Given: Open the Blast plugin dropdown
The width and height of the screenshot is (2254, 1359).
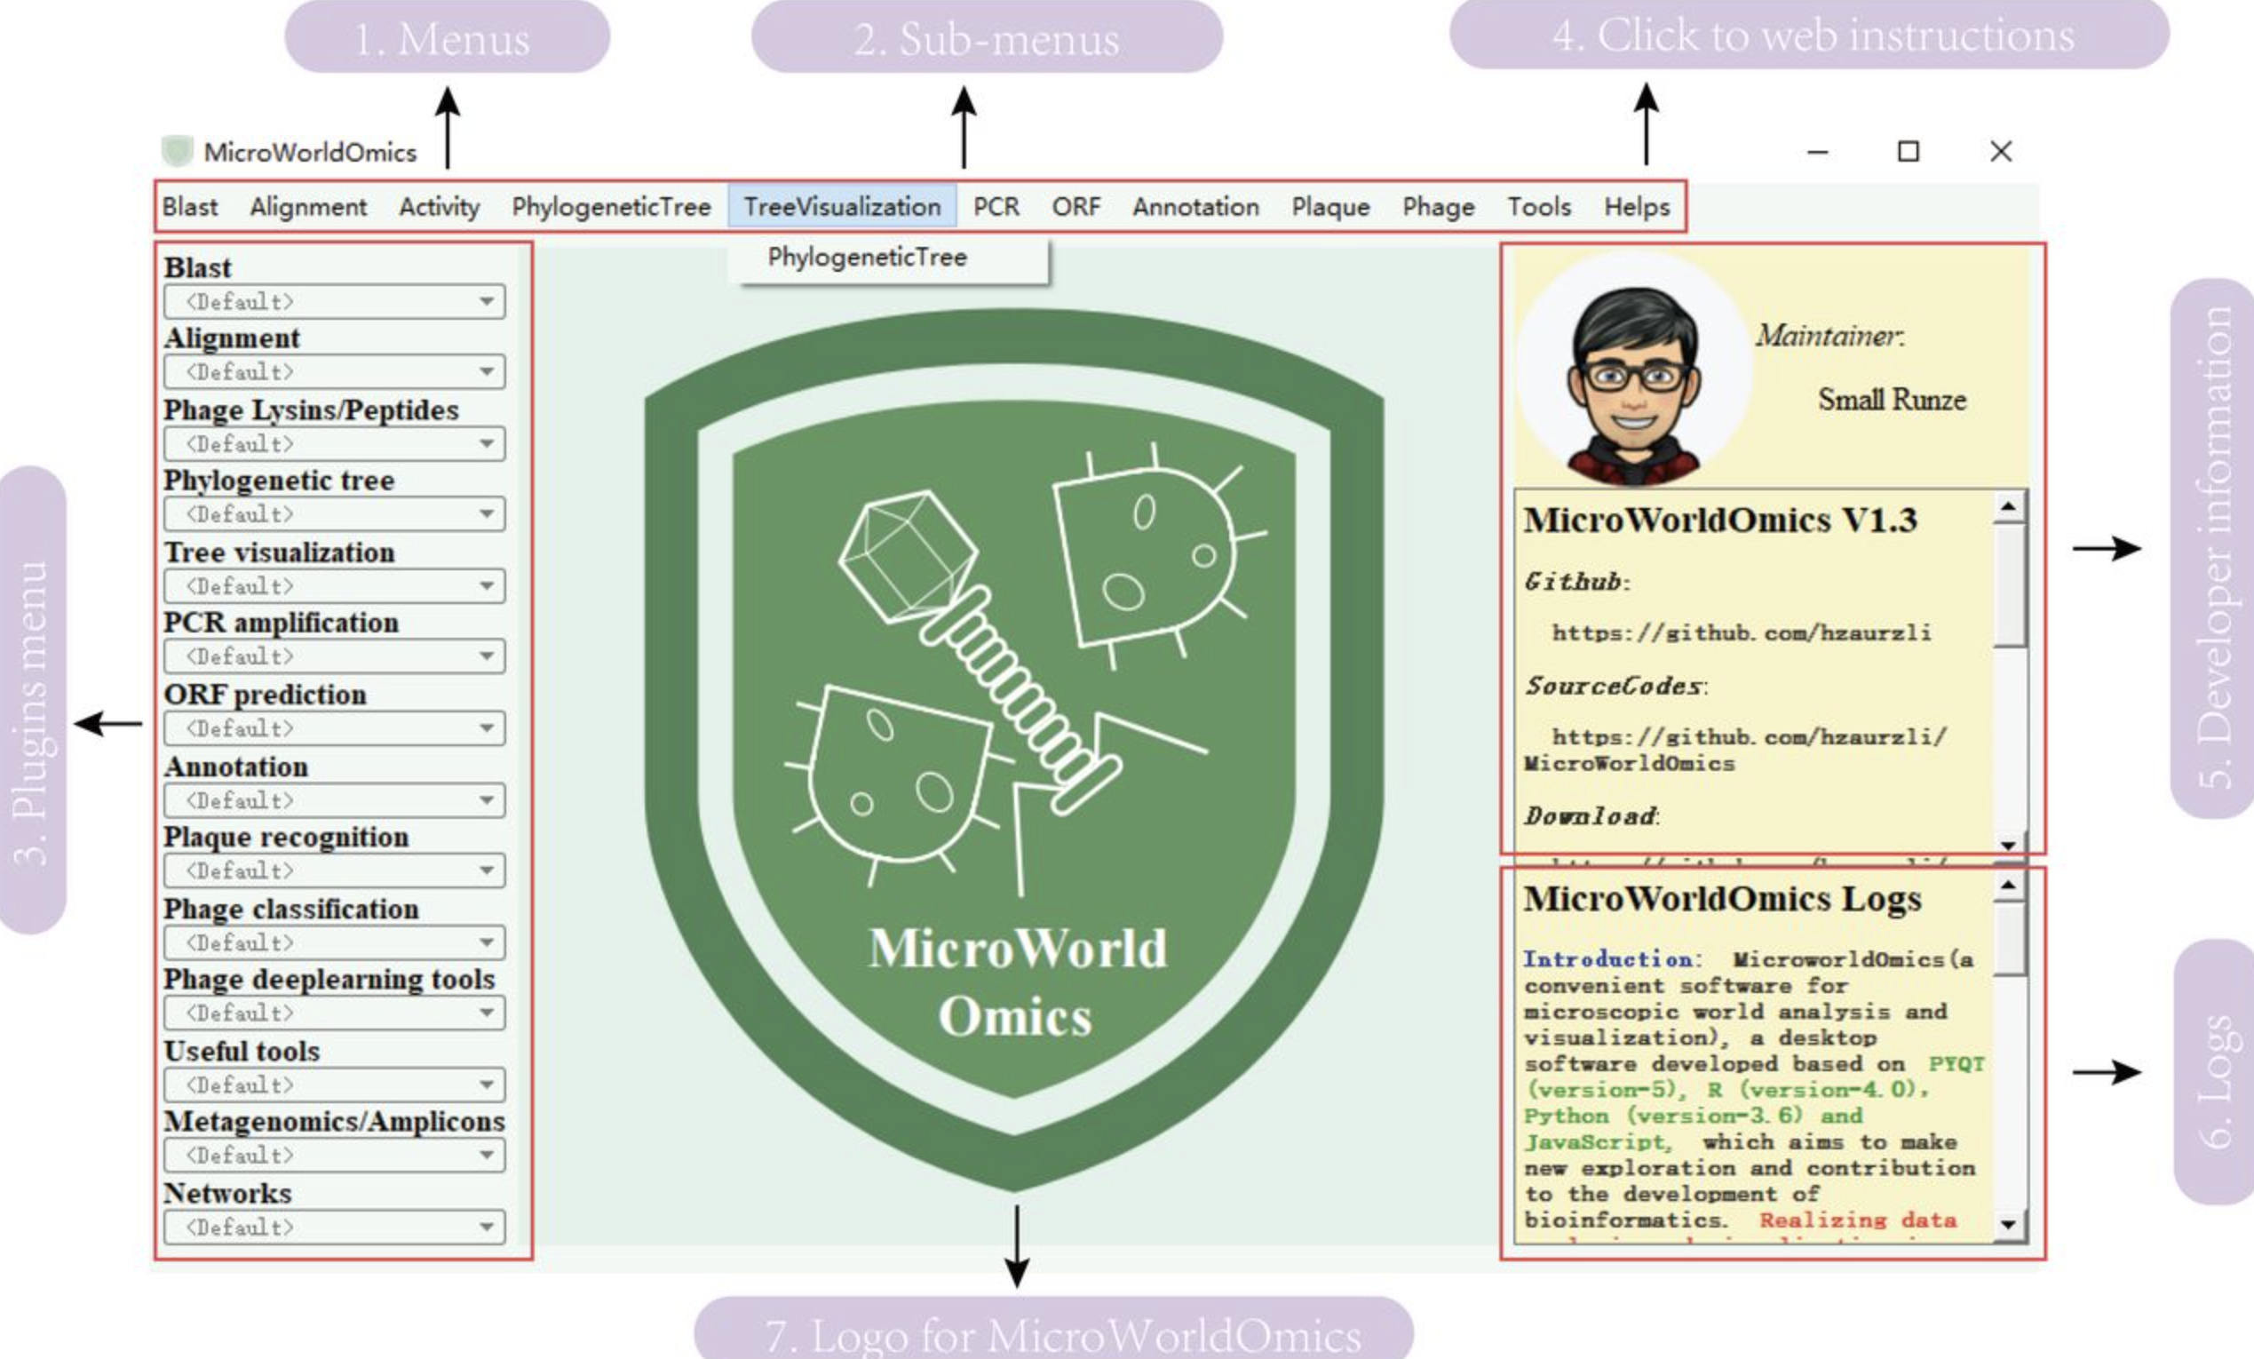Looking at the screenshot, I should coord(334,301).
